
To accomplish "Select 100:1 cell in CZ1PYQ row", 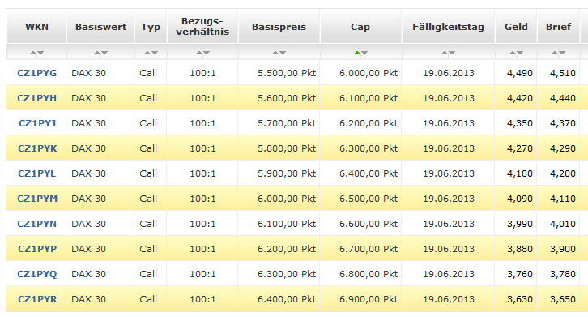I will click(x=202, y=274).
